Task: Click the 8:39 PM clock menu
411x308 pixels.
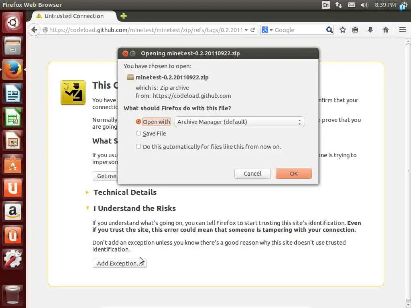Action: click(x=385, y=5)
